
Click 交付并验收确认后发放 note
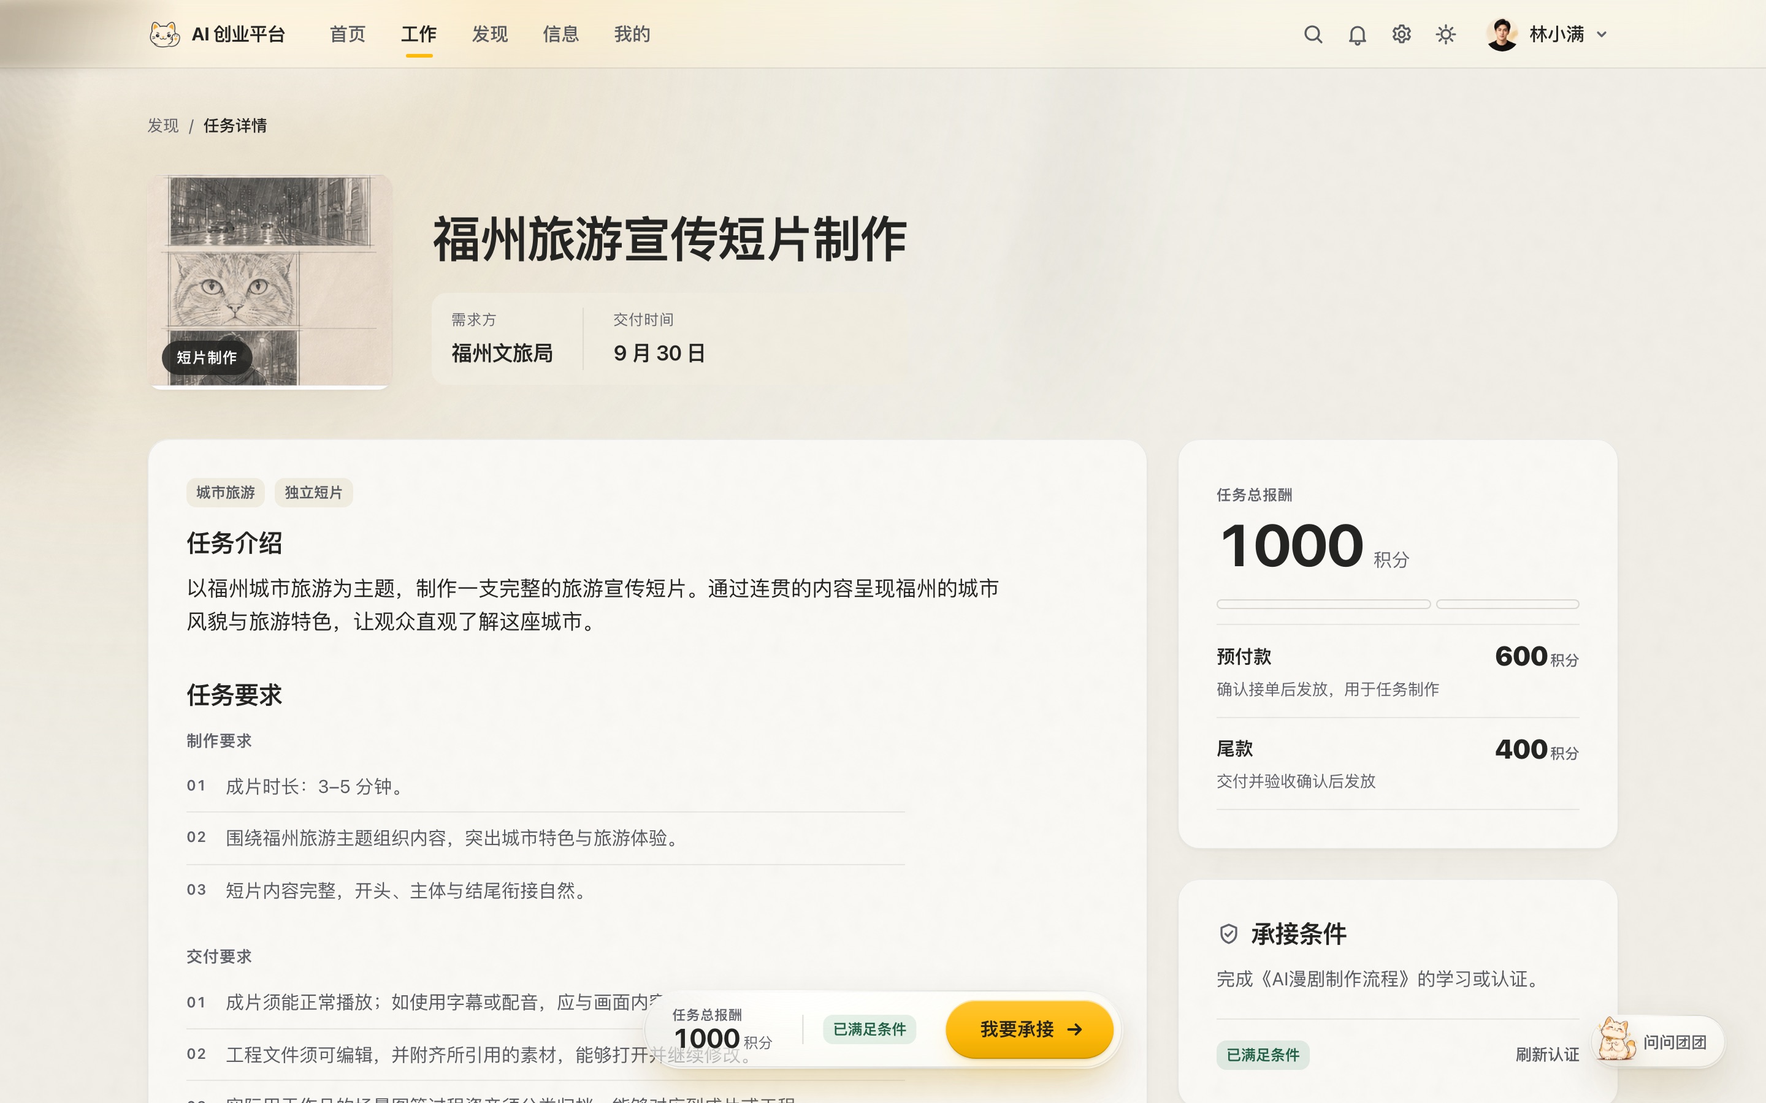(x=1295, y=781)
